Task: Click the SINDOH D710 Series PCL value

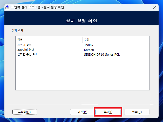Action: 102,54
